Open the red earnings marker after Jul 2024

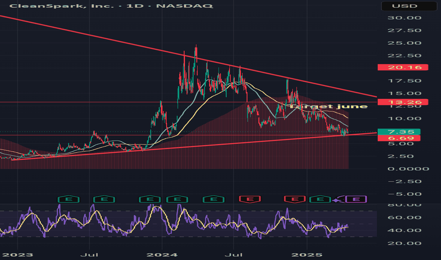tap(250, 199)
